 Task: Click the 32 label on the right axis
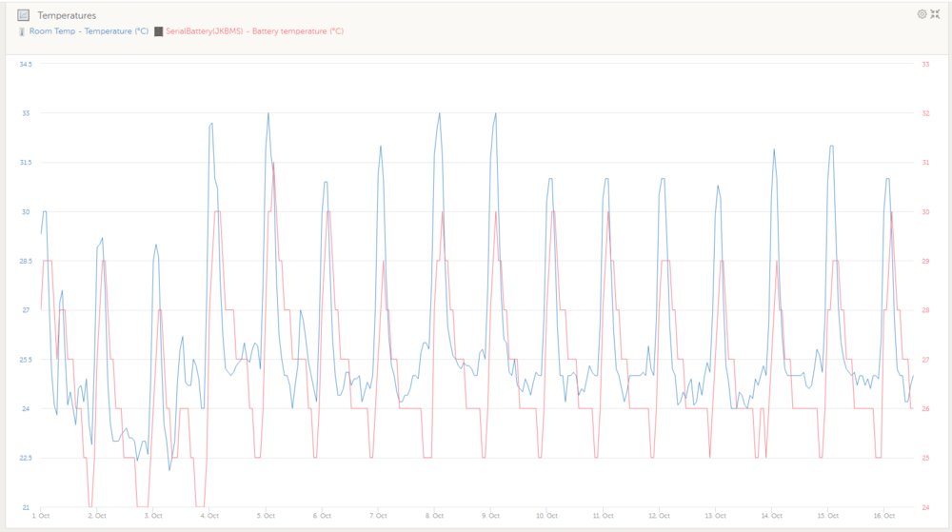pyautogui.click(x=925, y=113)
